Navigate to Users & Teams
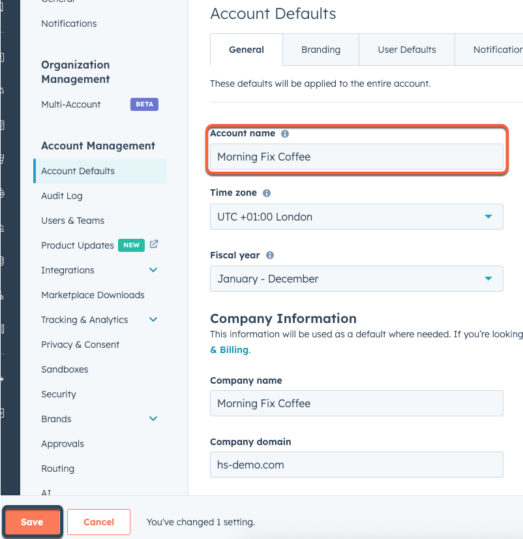Screen dimensions: 523x539 coord(72,221)
